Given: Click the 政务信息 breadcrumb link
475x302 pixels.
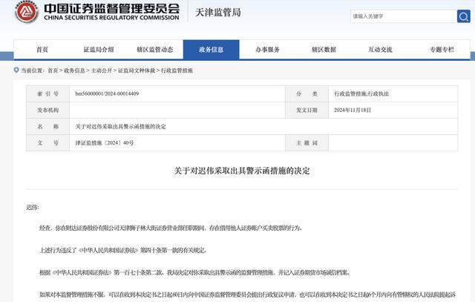Looking at the screenshot, I should (74, 70).
